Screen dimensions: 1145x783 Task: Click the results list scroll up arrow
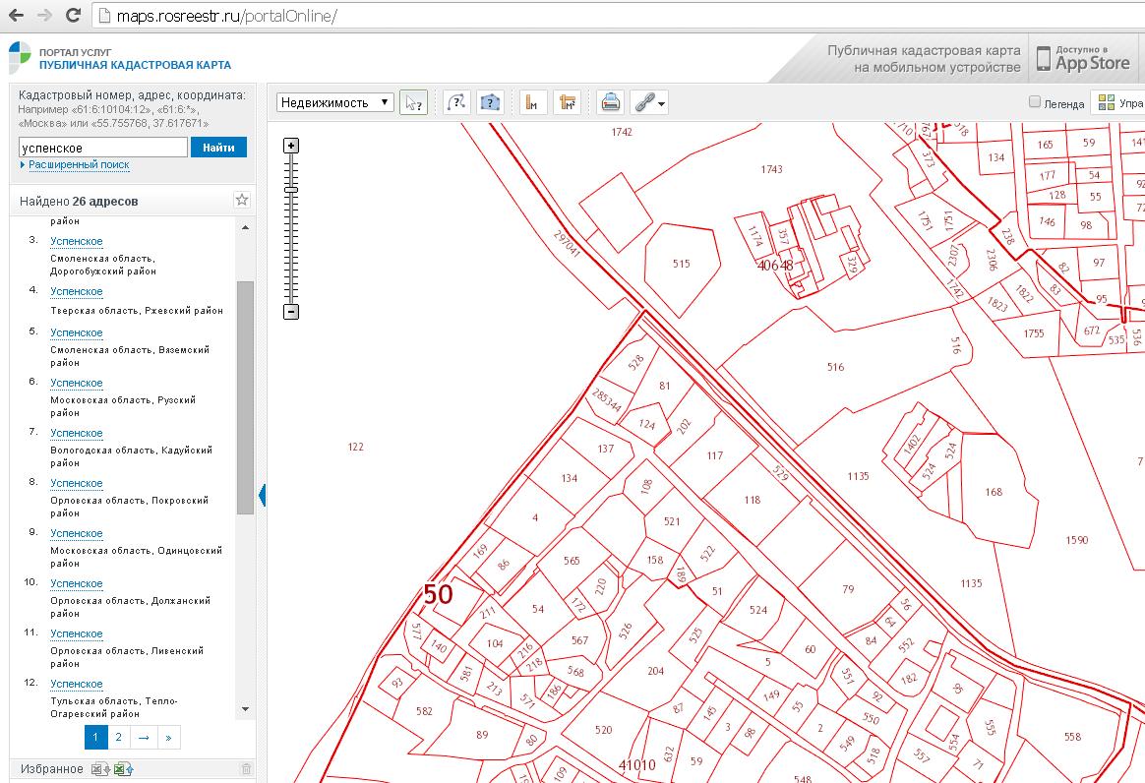coord(245,228)
